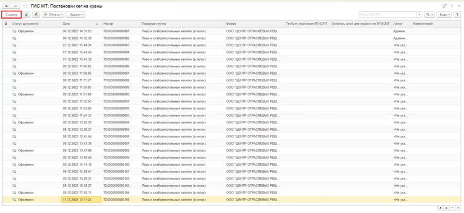Select the Оформлен status in row TO0000000000087
Screen dimensions: 464x213
(26, 73)
